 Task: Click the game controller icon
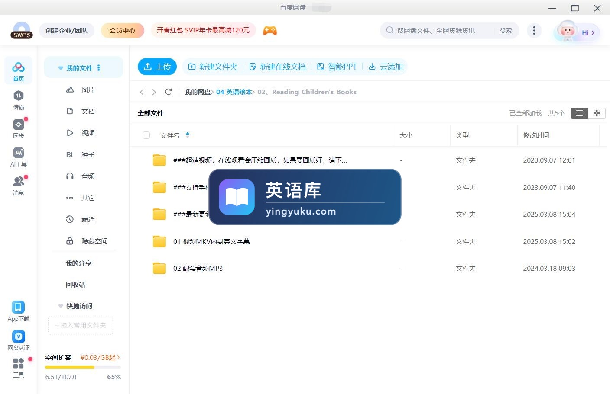[x=270, y=30]
